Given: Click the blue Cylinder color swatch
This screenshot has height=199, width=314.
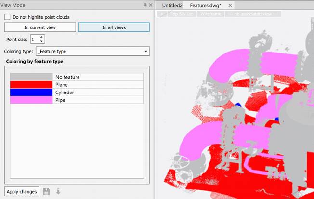Looking at the screenshot, I should [31, 93].
